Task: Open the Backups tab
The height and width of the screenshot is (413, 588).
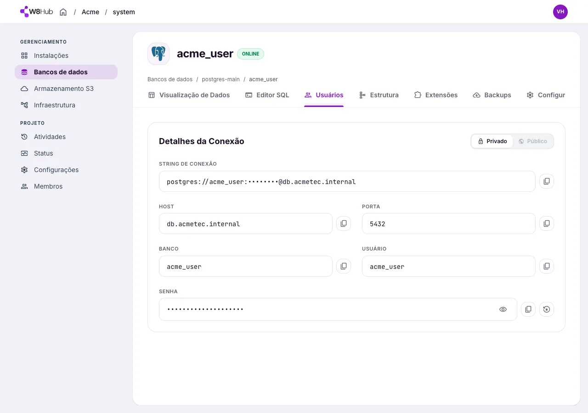Action: point(492,95)
